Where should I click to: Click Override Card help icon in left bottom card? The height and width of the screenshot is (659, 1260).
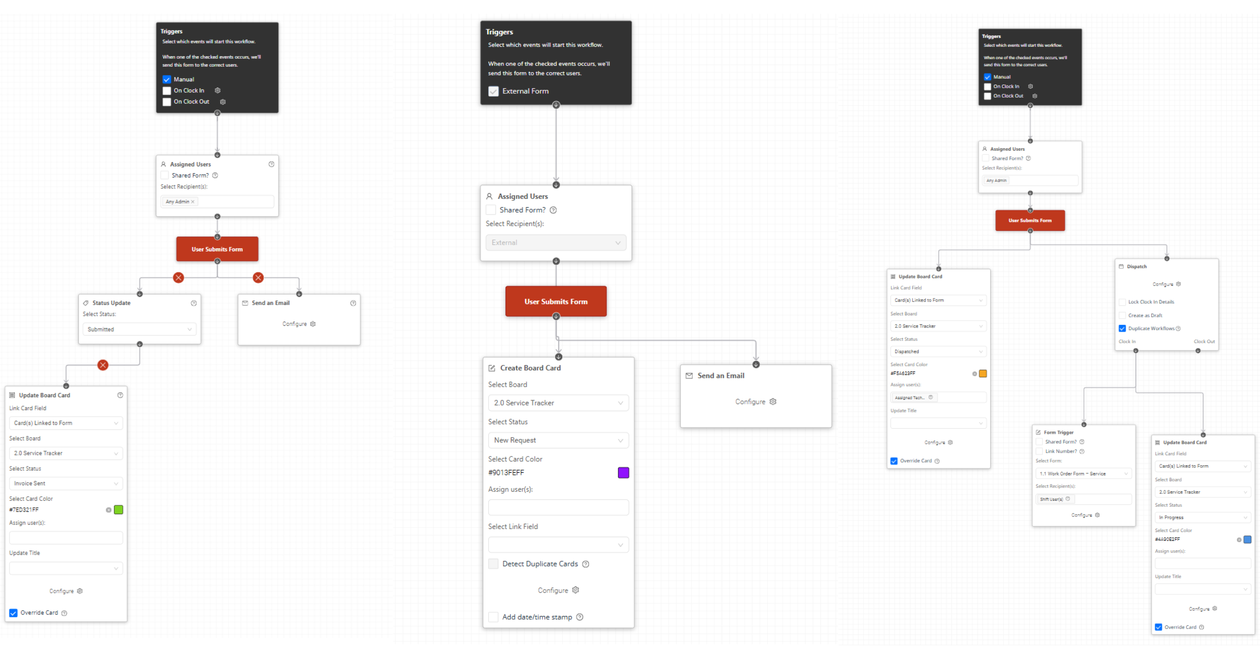coord(64,613)
